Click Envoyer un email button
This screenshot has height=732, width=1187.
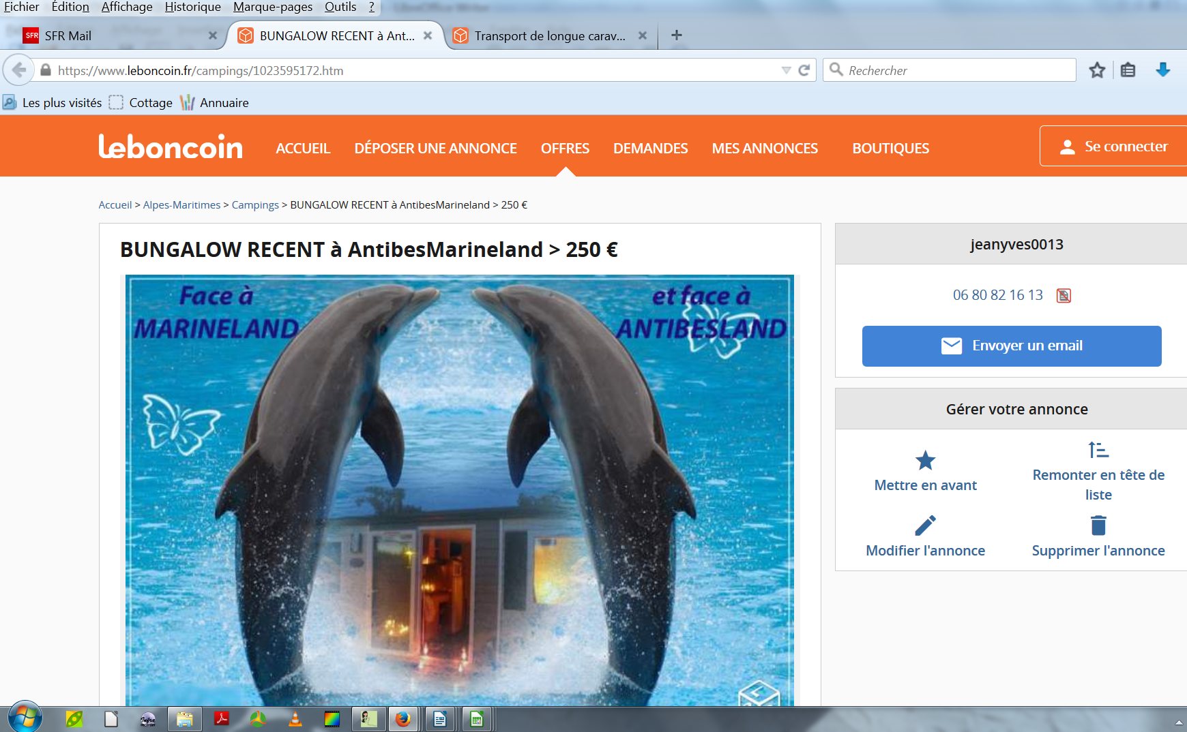pyautogui.click(x=1012, y=346)
